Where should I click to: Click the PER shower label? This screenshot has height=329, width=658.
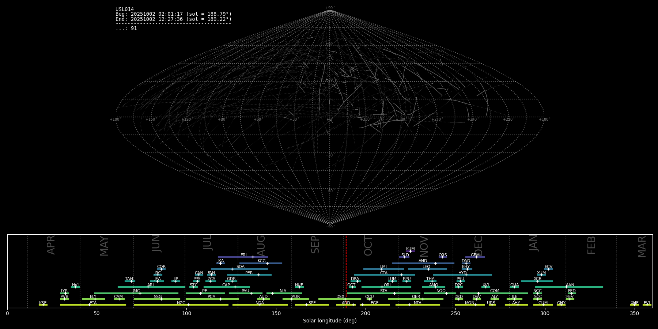point(249,273)
